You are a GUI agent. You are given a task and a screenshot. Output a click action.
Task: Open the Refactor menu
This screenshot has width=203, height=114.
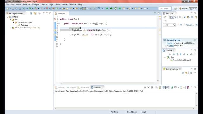pos(27,4)
